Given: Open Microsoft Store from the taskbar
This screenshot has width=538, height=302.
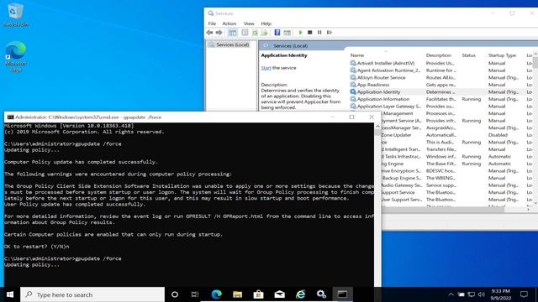Looking at the screenshot, I should click(258, 294).
